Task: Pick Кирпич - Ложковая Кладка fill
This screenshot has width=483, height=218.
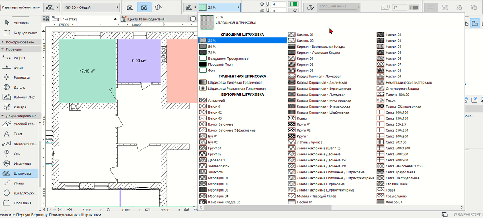Action: pos(331,53)
